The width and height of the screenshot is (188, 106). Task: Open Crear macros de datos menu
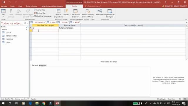pos(75,13)
